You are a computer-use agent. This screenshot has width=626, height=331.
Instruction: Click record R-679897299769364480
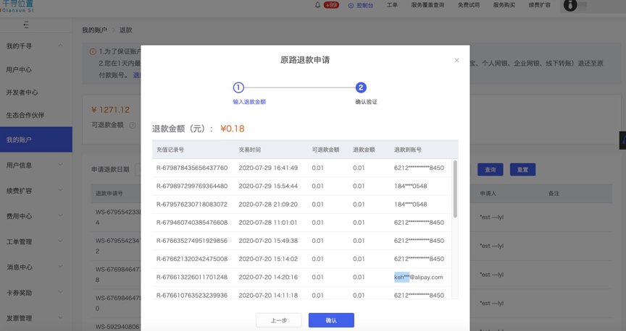(192, 186)
